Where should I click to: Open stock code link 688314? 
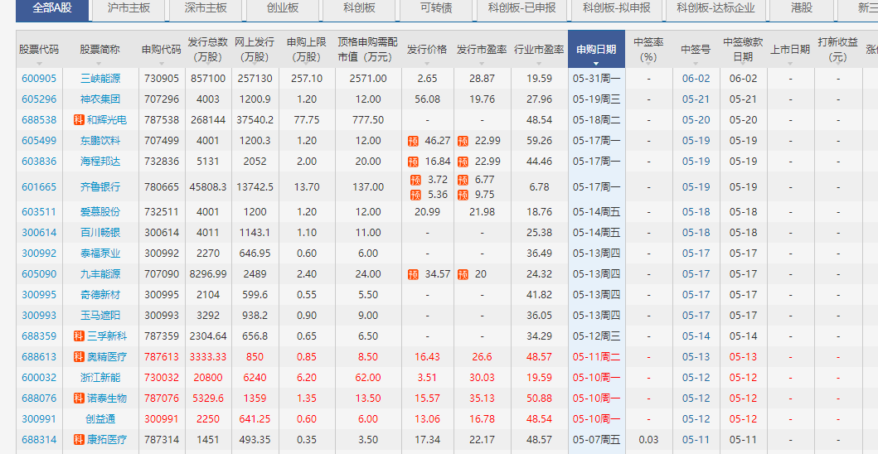click(x=39, y=439)
